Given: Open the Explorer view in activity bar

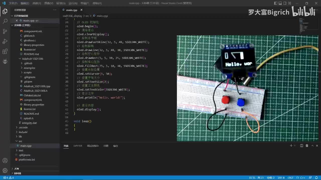Looking at the screenshot, I should [5, 11].
